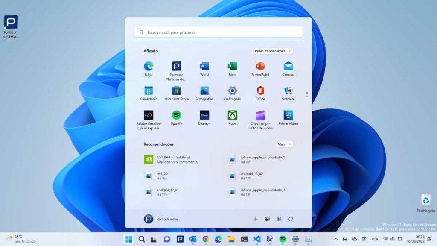Open the settings gear beside power button
Screen dimensions: 437x246
[279, 219]
